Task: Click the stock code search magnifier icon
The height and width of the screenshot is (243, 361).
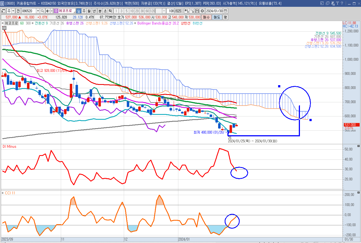Action: 43,11
